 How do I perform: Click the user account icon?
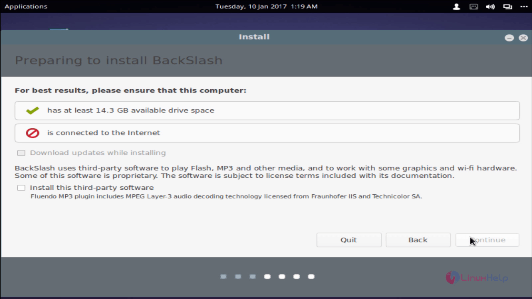[x=456, y=6]
